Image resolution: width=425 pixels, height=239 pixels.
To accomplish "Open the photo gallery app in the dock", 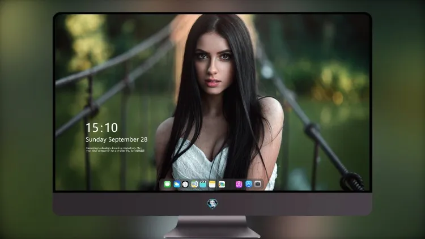I will (x=222, y=184).
